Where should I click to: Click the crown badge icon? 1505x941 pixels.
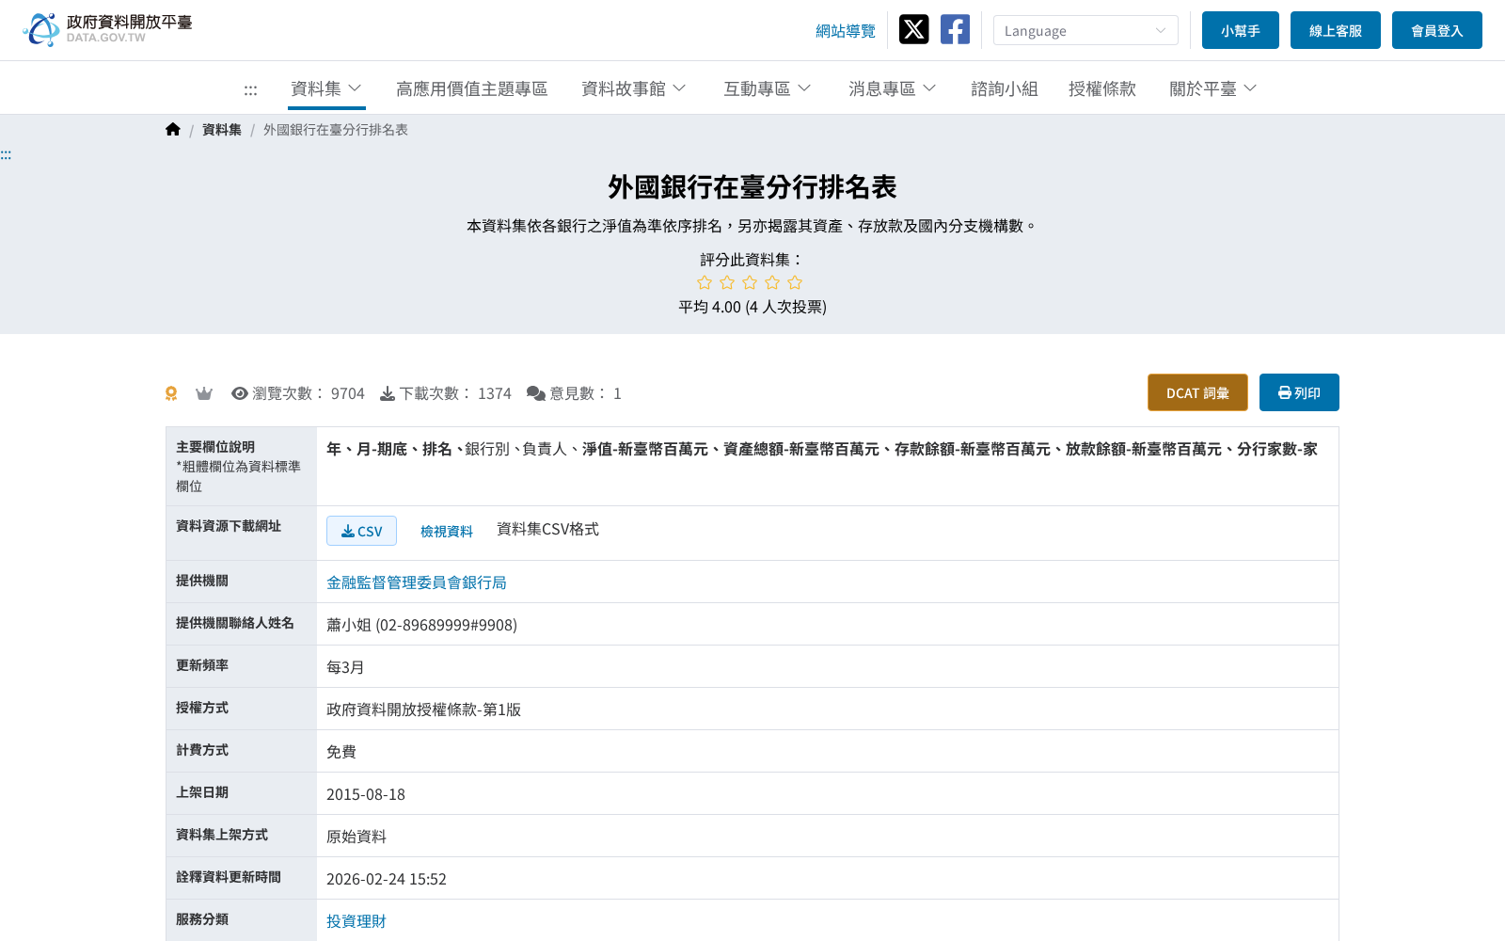tap(204, 393)
